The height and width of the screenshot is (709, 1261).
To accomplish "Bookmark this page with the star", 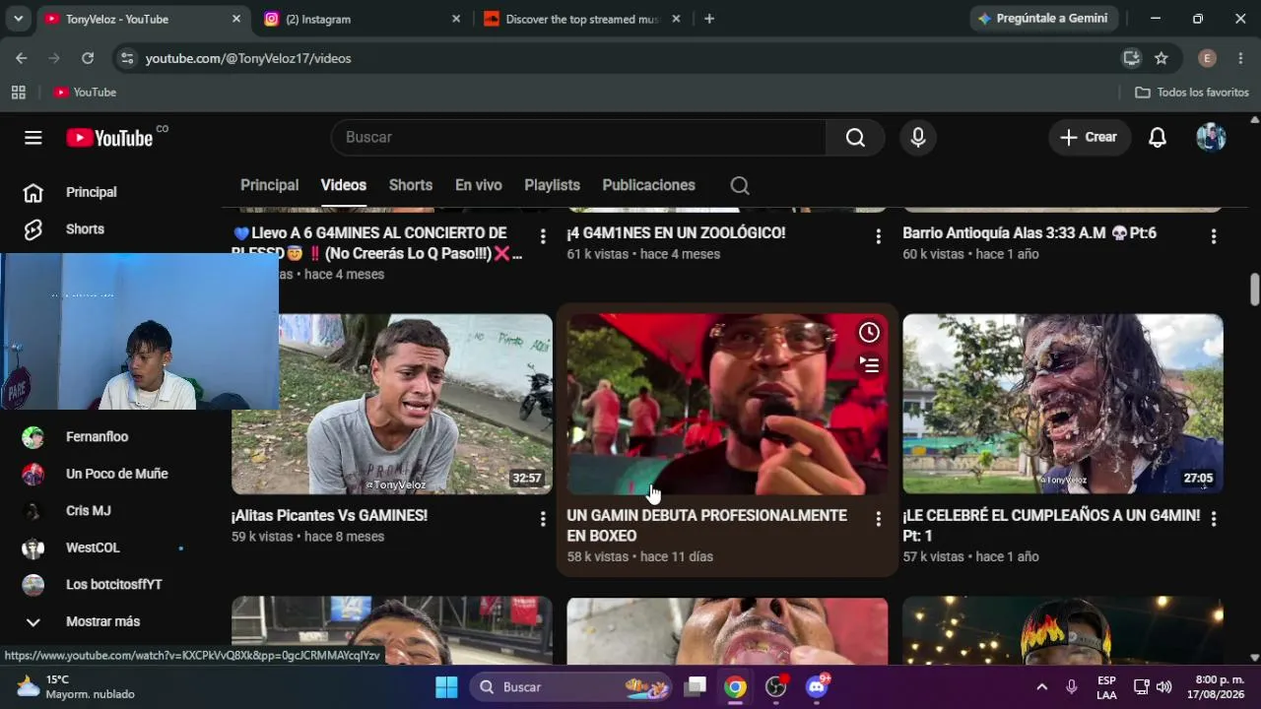I will pos(1161,58).
